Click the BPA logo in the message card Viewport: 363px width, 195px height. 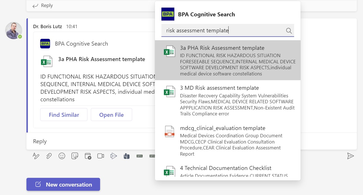(45, 44)
